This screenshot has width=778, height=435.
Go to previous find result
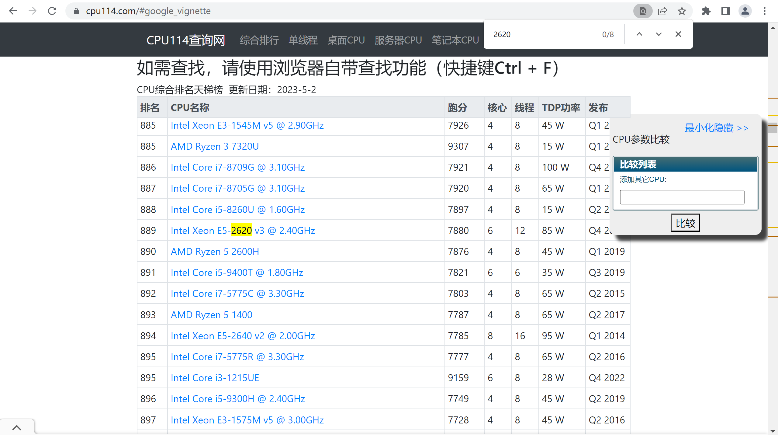click(x=639, y=34)
